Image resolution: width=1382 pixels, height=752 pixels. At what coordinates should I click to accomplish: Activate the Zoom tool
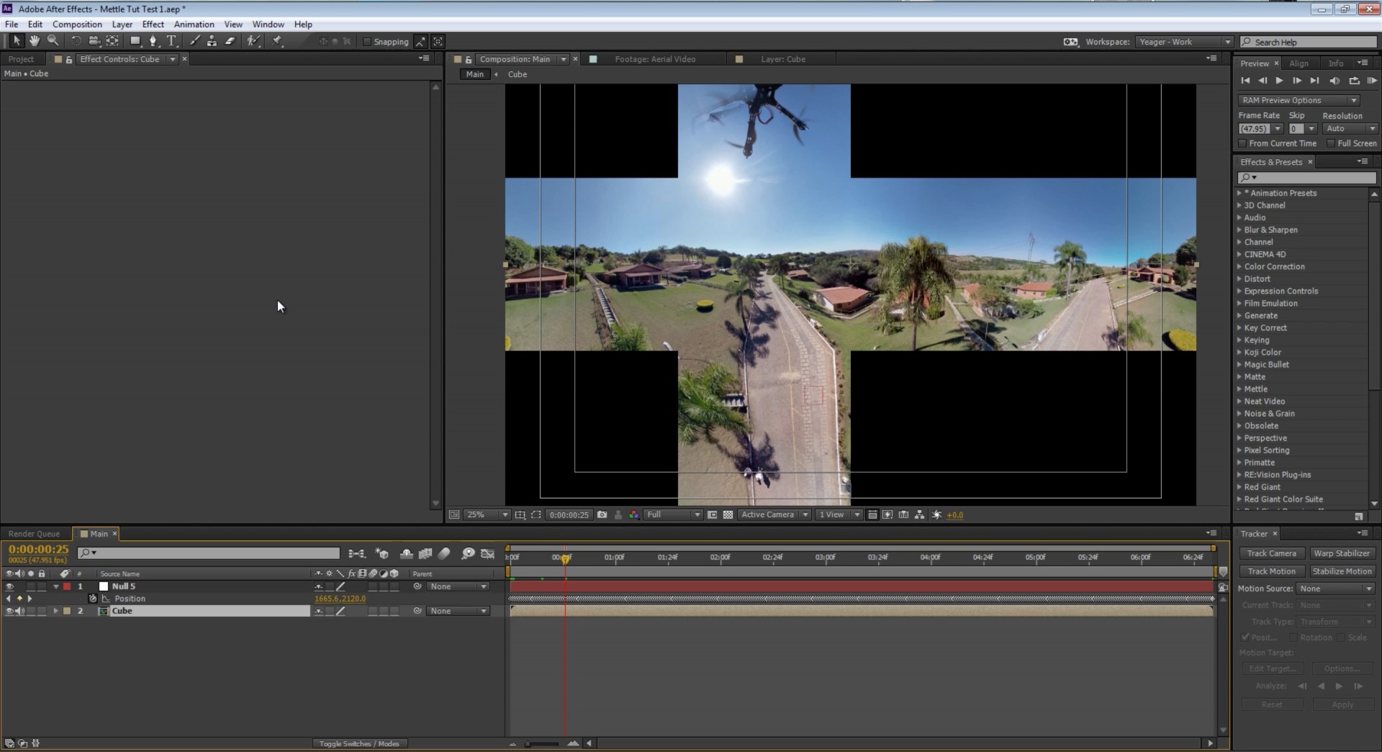53,41
